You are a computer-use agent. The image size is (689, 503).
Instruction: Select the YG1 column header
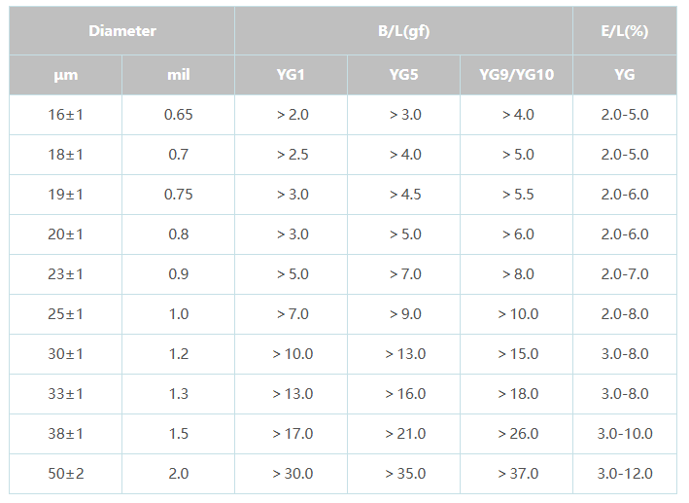pyautogui.click(x=292, y=75)
